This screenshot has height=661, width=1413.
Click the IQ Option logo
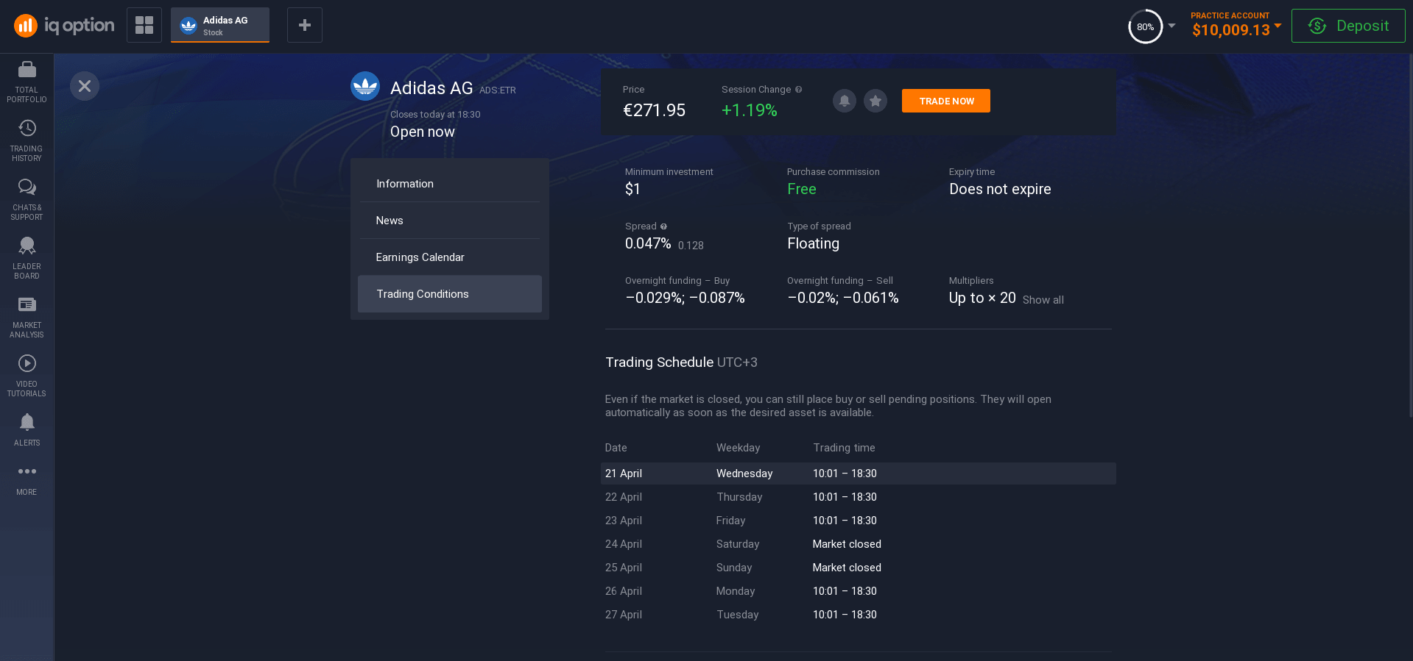point(64,26)
